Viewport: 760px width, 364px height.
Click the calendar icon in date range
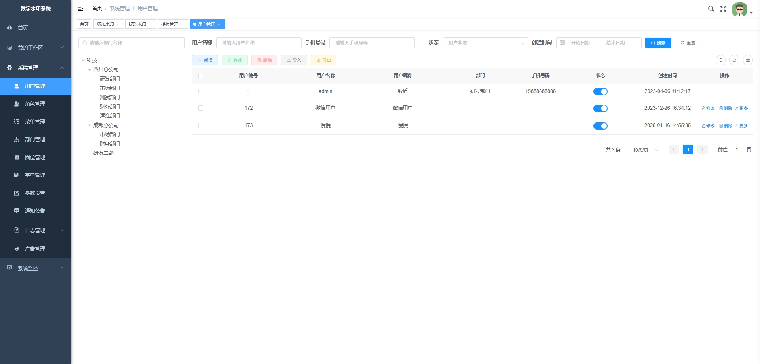click(562, 43)
